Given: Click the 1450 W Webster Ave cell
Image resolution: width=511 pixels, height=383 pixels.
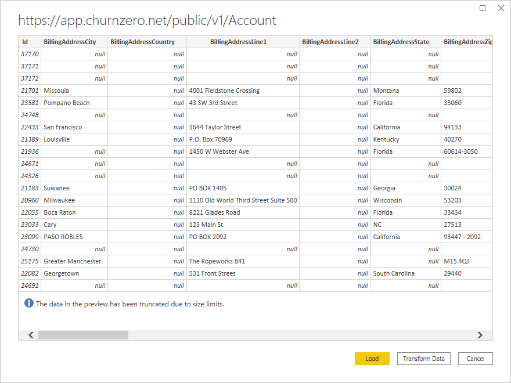Looking at the screenshot, I should pyautogui.click(x=243, y=151).
